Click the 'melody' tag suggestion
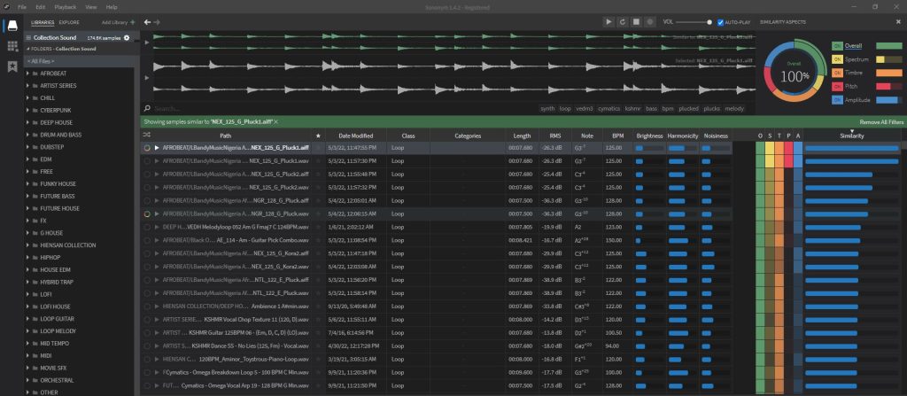The height and width of the screenshot is (396, 907). (734, 108)
